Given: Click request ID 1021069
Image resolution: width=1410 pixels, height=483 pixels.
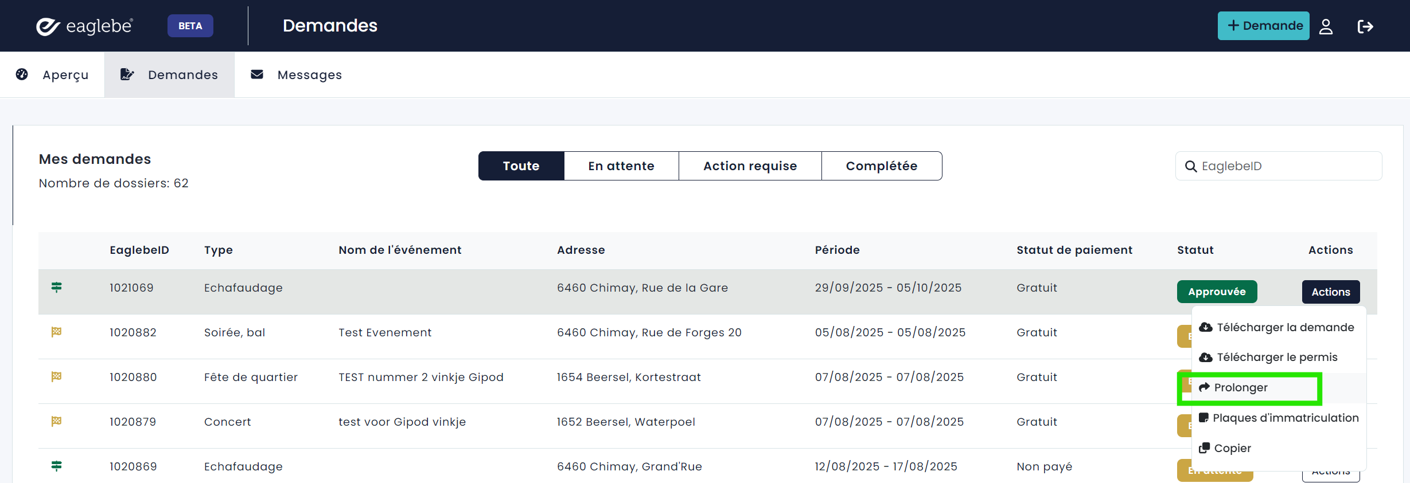Looking at the screenshot, I should [x=131, y=288].
